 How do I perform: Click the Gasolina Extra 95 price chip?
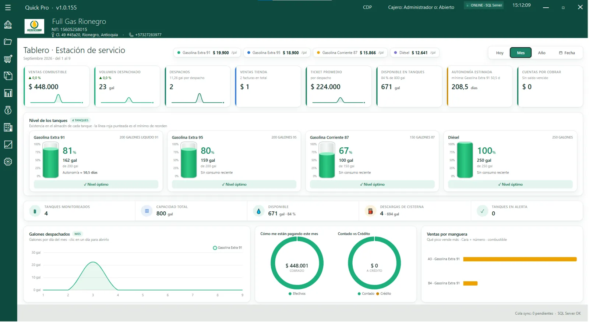[277, 53]
